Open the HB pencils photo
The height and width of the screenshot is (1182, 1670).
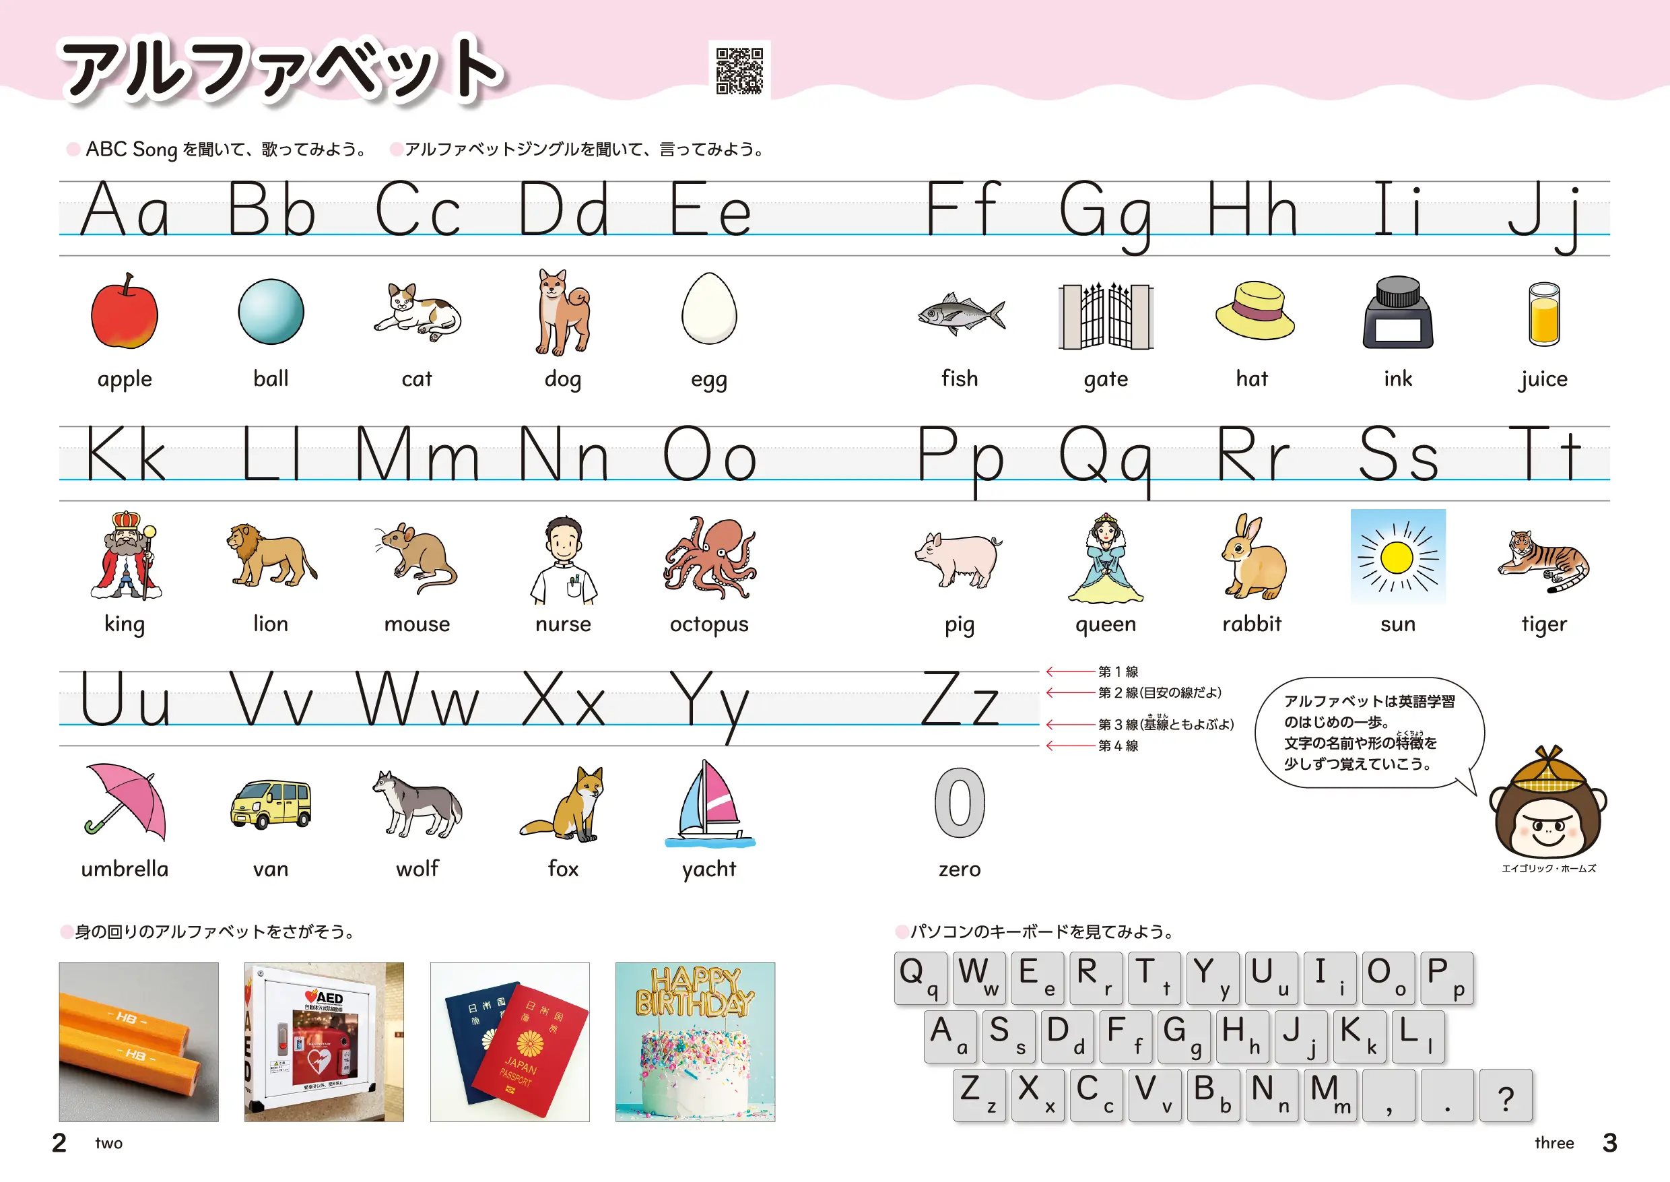coord(138,1041)
